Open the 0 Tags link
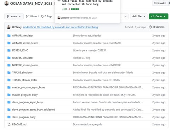The width and height of the screenshot is (170, 130). [47, 16]
